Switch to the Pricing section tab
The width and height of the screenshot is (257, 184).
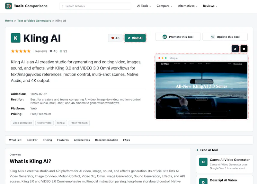[47, 140]
